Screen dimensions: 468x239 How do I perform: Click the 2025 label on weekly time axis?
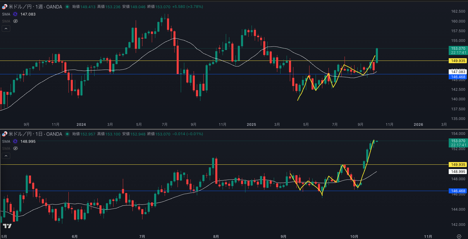pyautogui.click(x=251, y=125)
